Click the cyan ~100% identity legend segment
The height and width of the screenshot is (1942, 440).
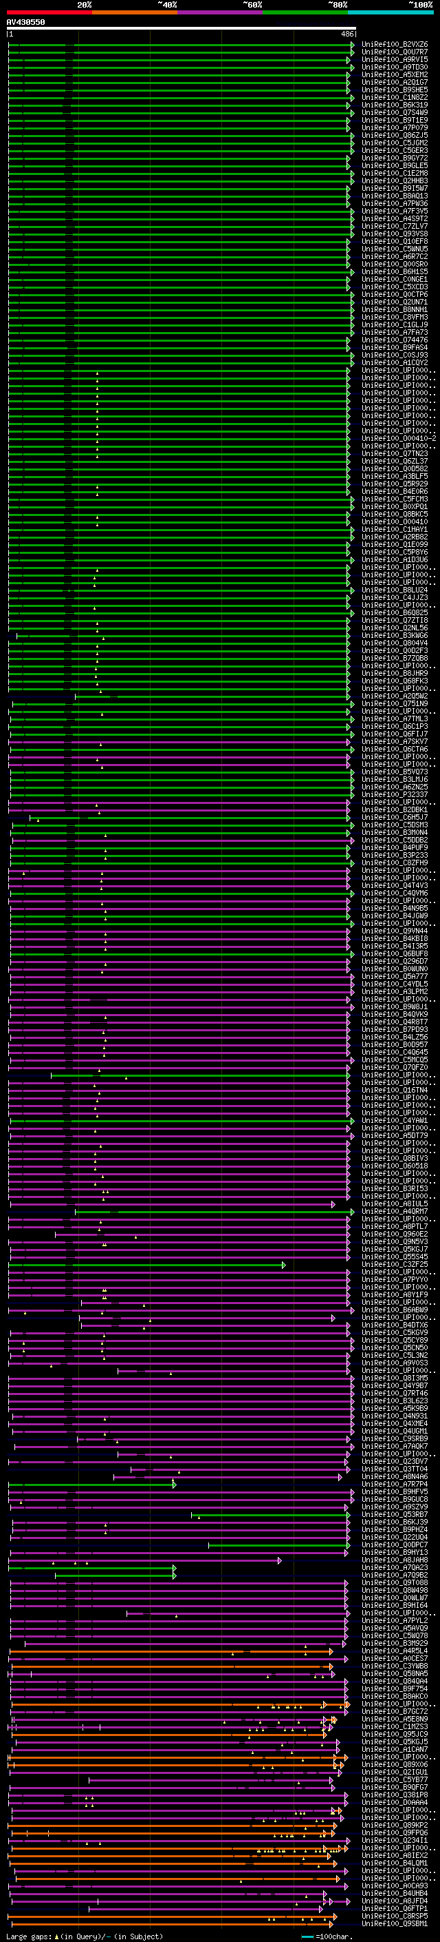390,12
